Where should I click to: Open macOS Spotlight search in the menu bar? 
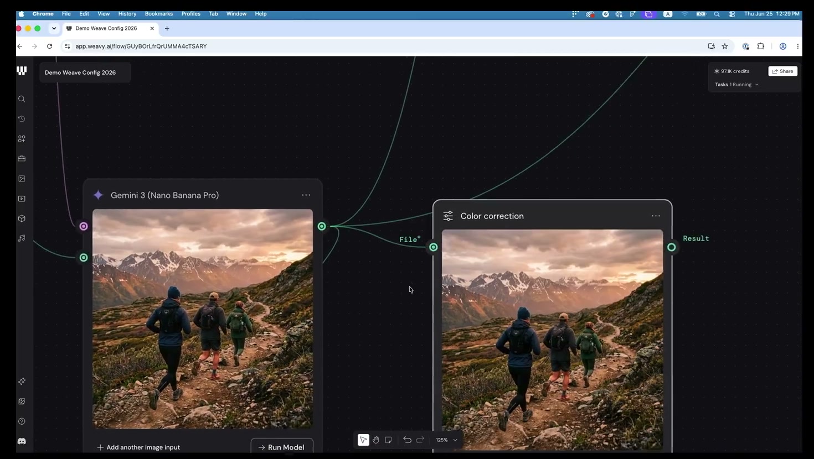pyautogui.click(x=717, y=14)
